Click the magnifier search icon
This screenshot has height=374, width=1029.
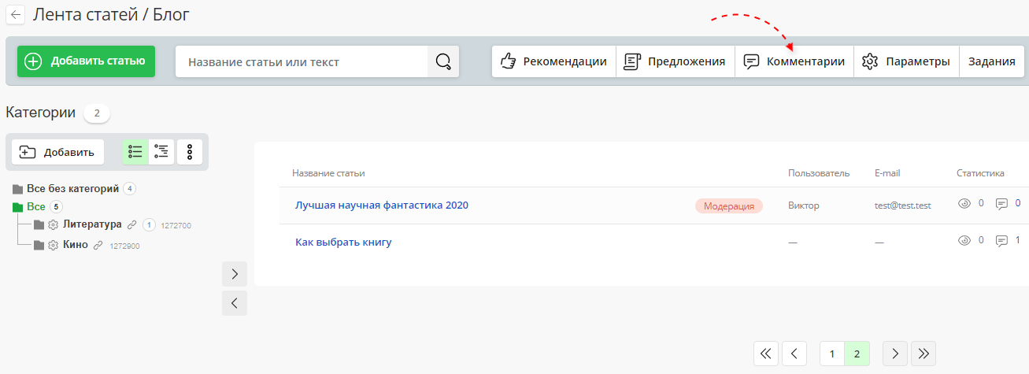tap(443, 61)
